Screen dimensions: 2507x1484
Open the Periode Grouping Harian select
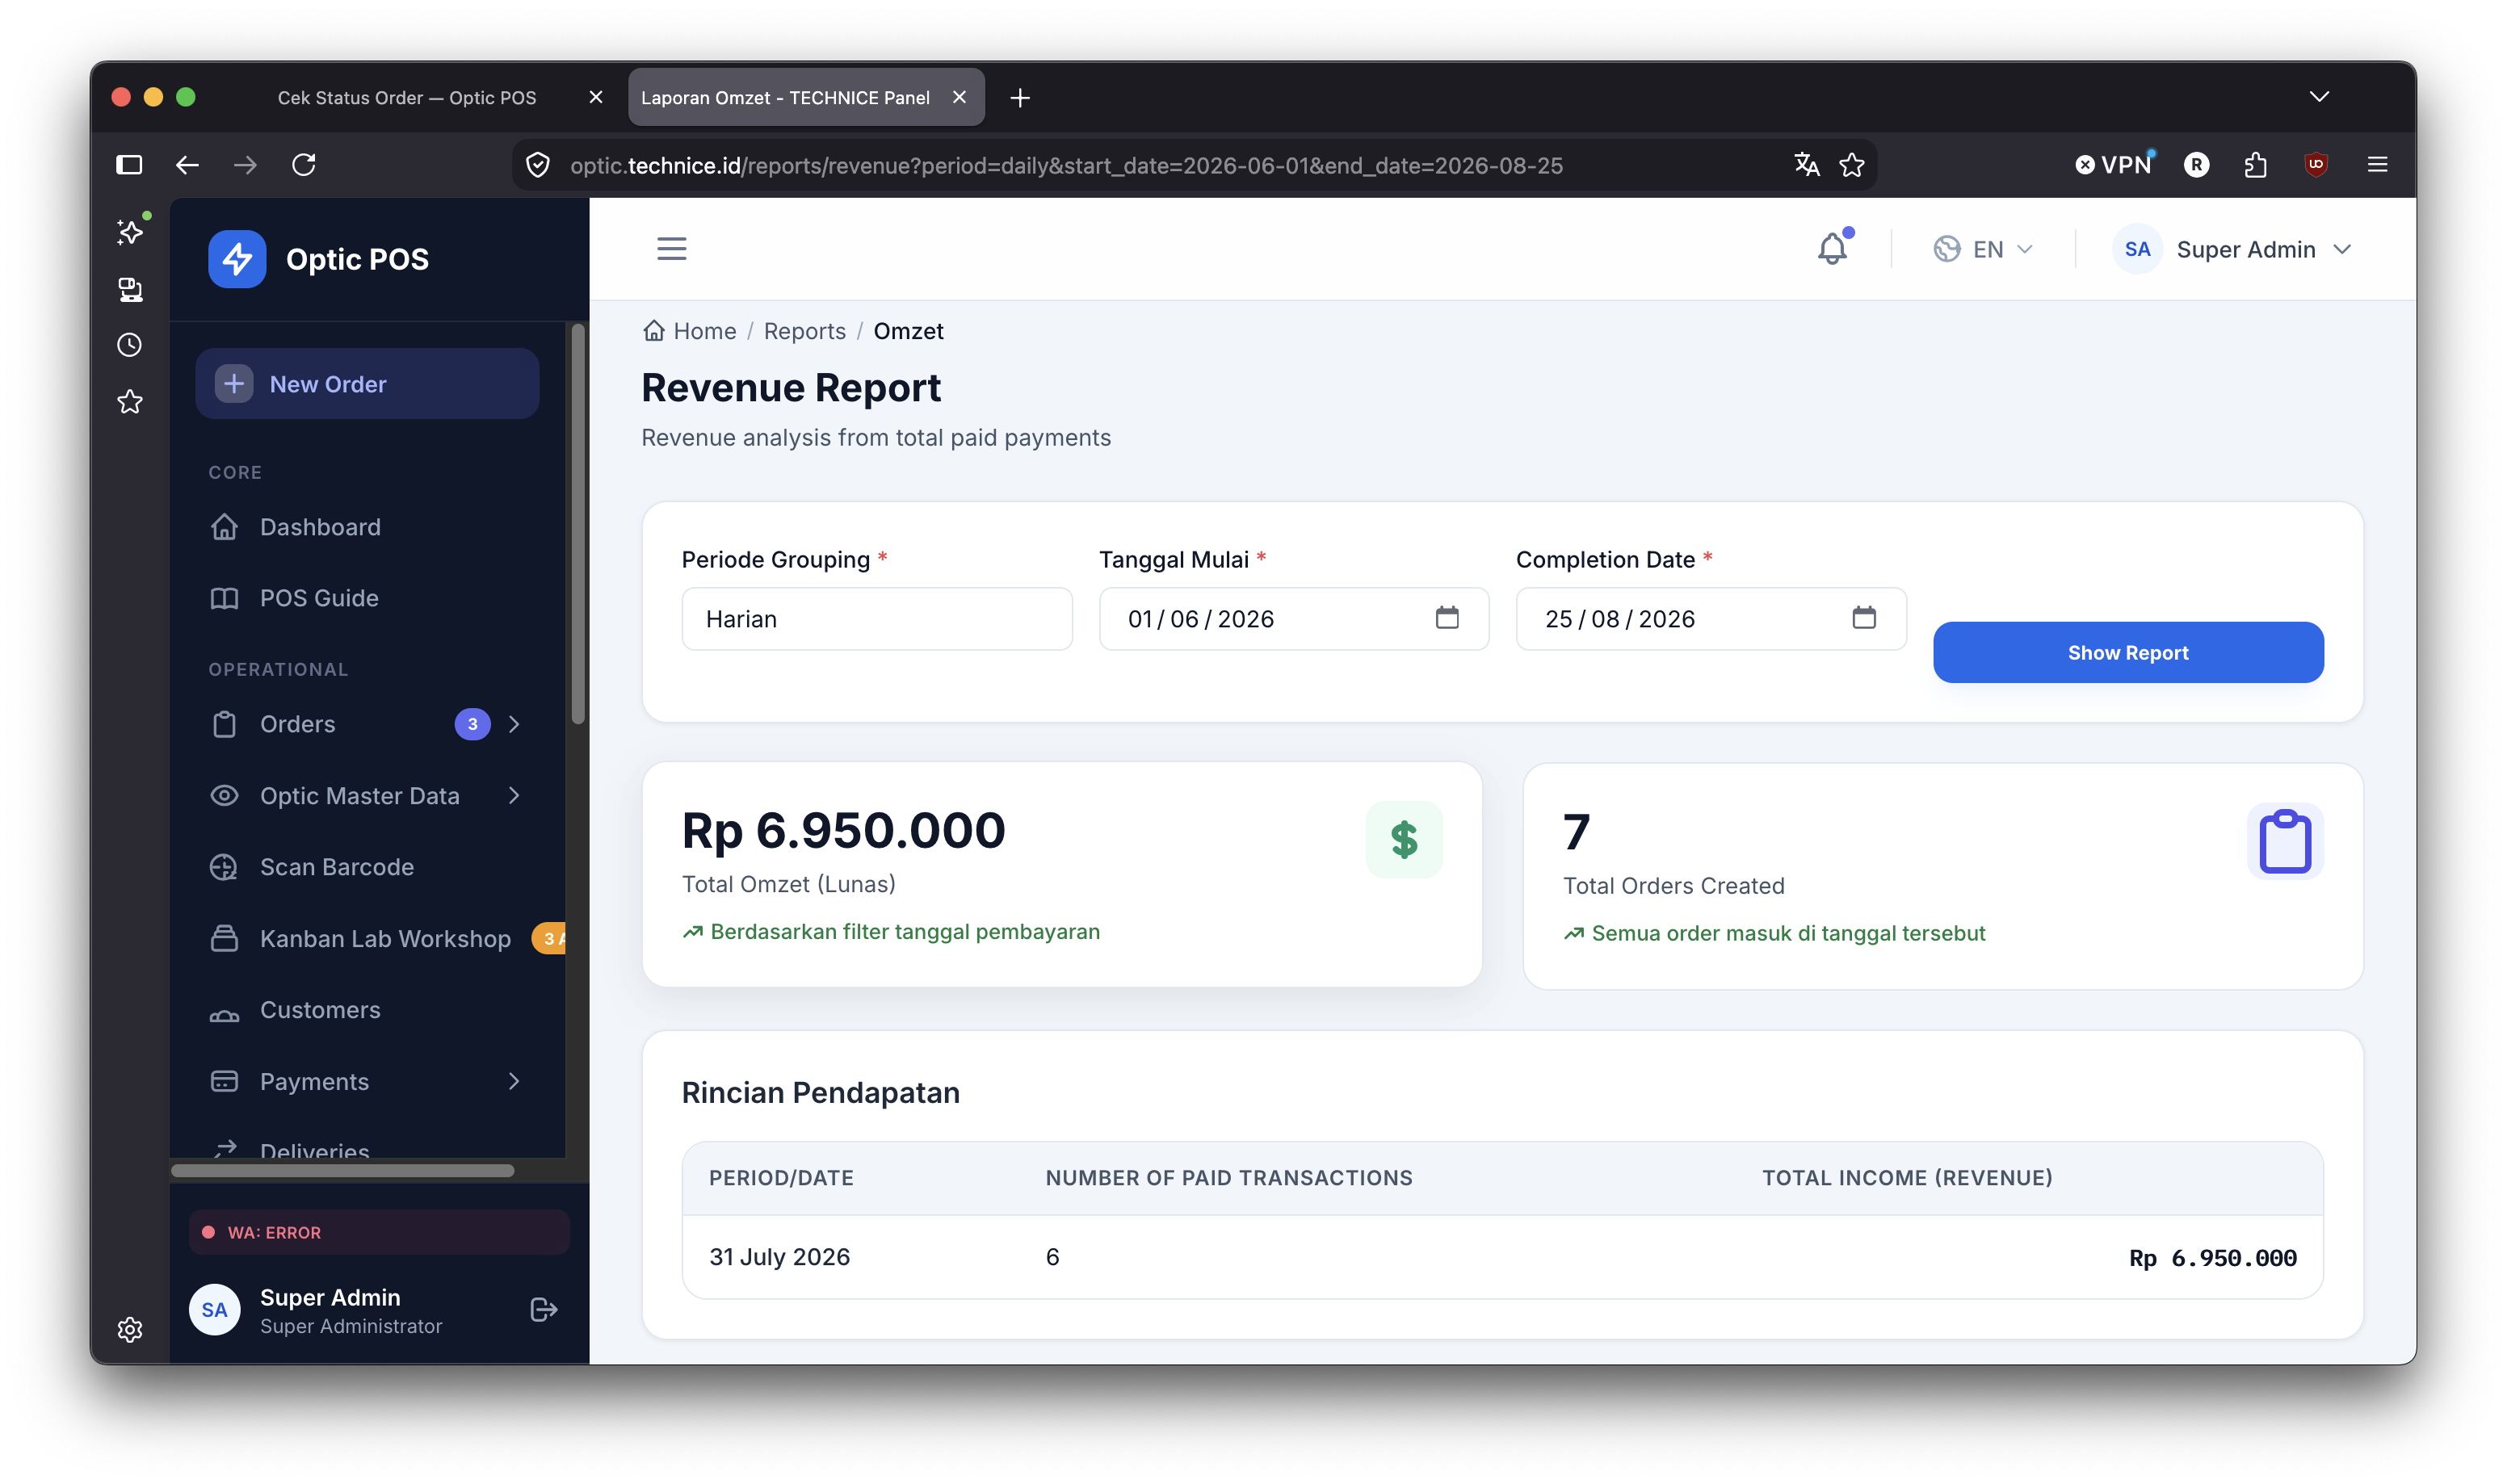[876, 618]
